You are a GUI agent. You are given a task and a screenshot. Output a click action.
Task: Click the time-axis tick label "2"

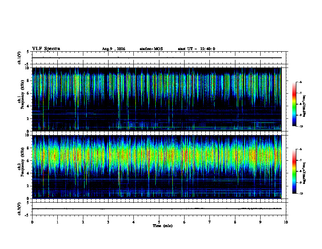coord(83,222)
